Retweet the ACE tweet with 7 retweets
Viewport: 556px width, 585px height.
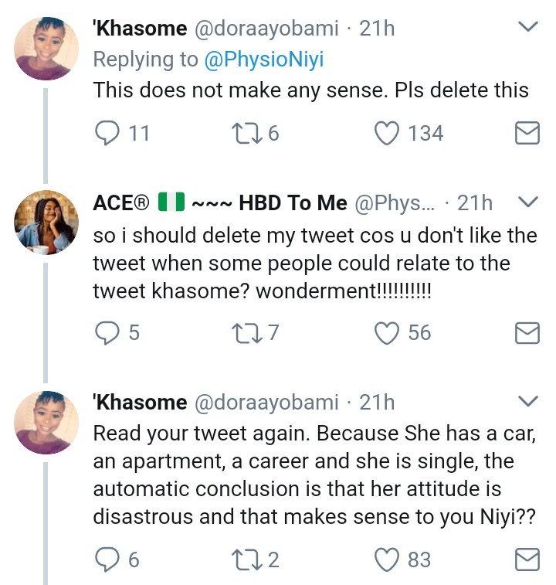click(x=247, y=333)
